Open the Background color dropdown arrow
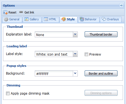126x104 pixels. 75,73
